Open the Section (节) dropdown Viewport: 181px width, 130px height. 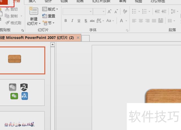tap(48, 23)
